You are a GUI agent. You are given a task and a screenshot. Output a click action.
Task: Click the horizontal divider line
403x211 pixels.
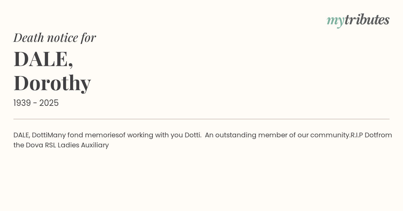(x=201, y=119)
